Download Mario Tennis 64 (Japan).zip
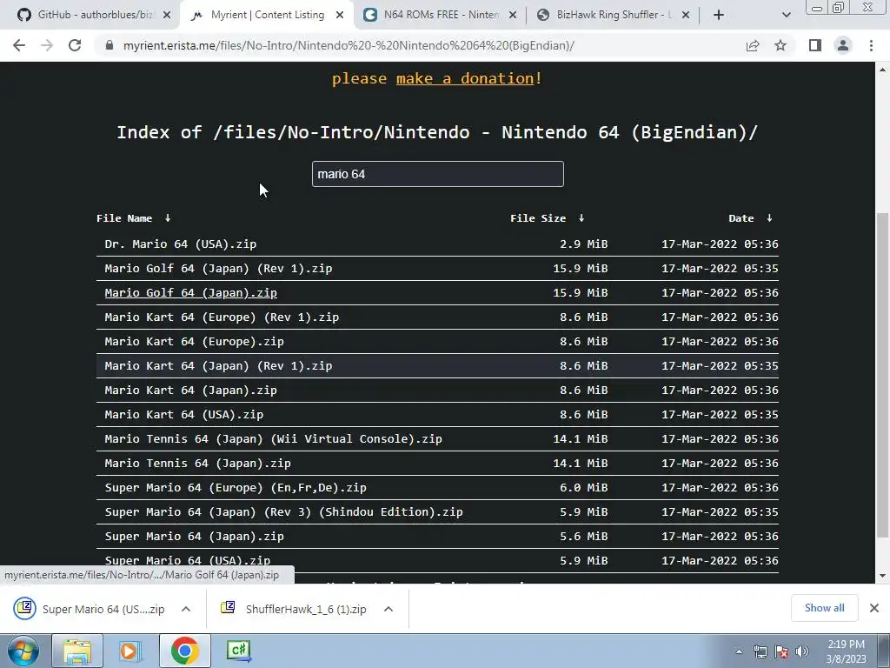The height and width of the screenshot is (668, 890). pyautogui.click(x=197, y=464)
